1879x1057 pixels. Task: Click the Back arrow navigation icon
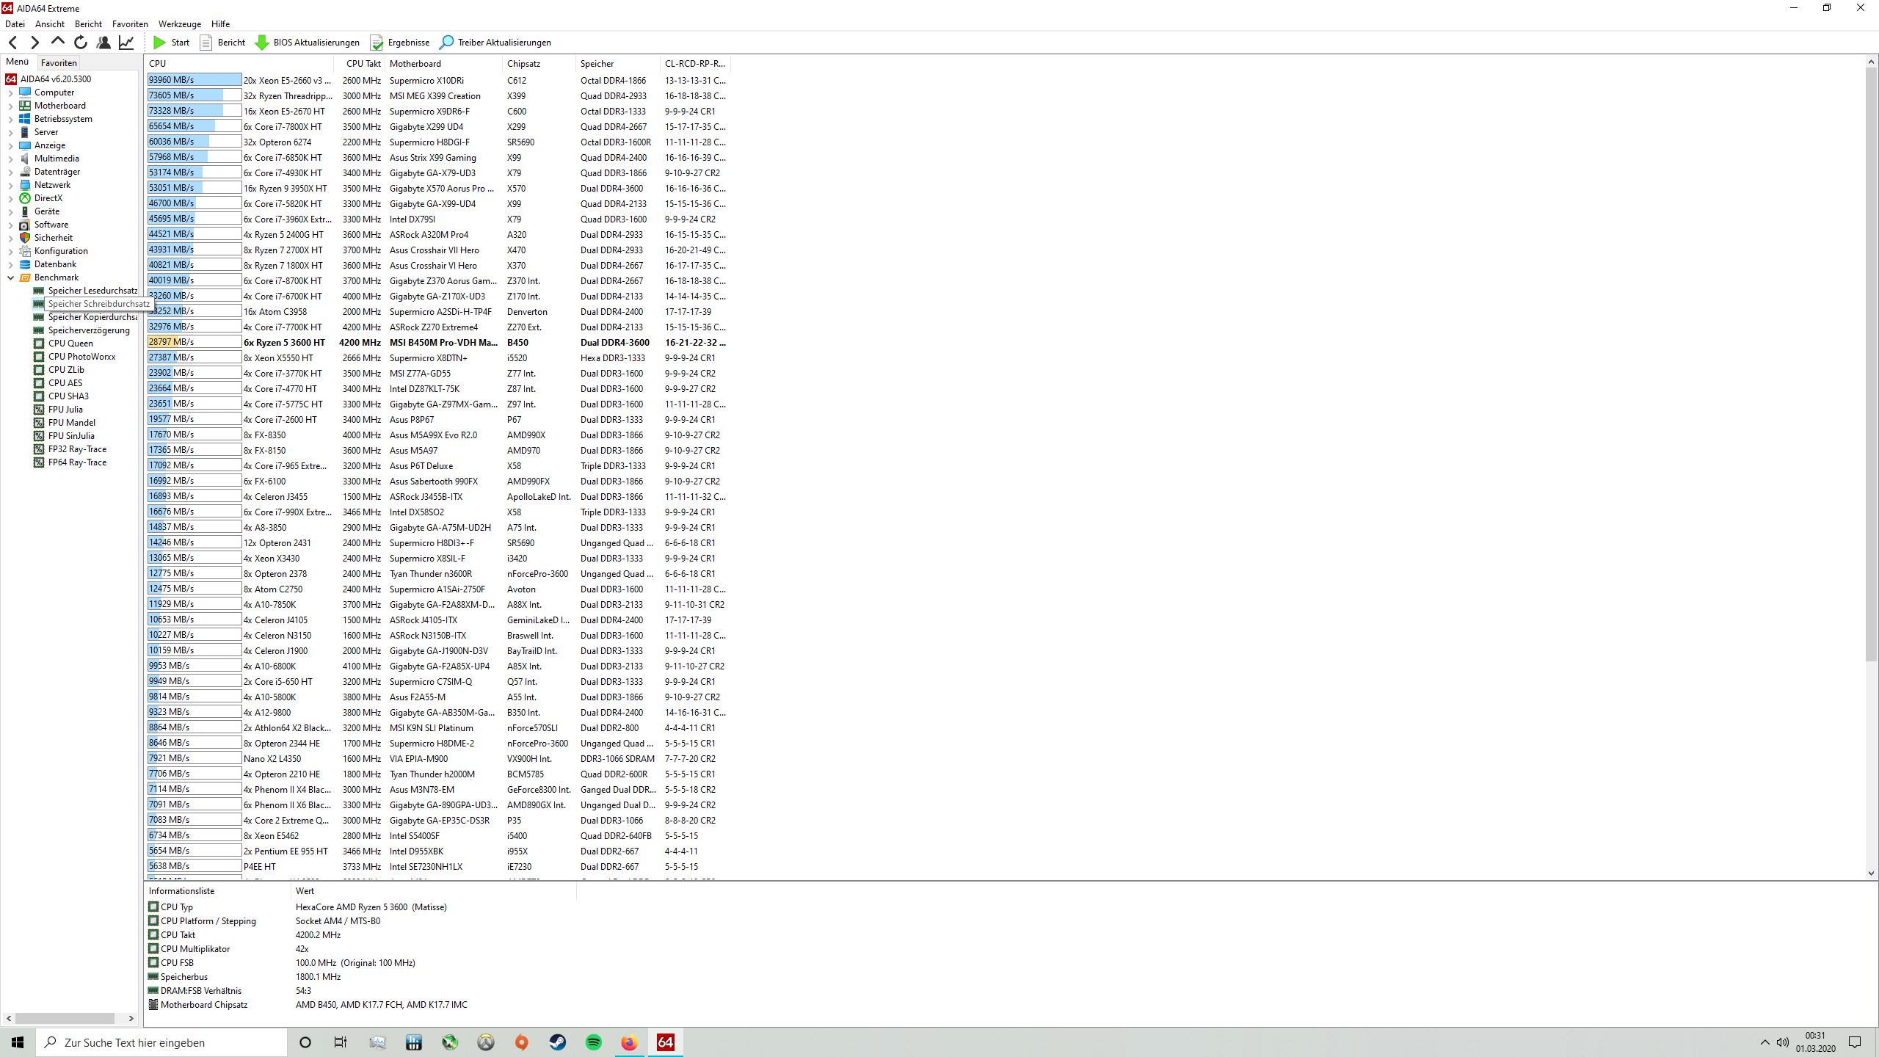point(13,43)
